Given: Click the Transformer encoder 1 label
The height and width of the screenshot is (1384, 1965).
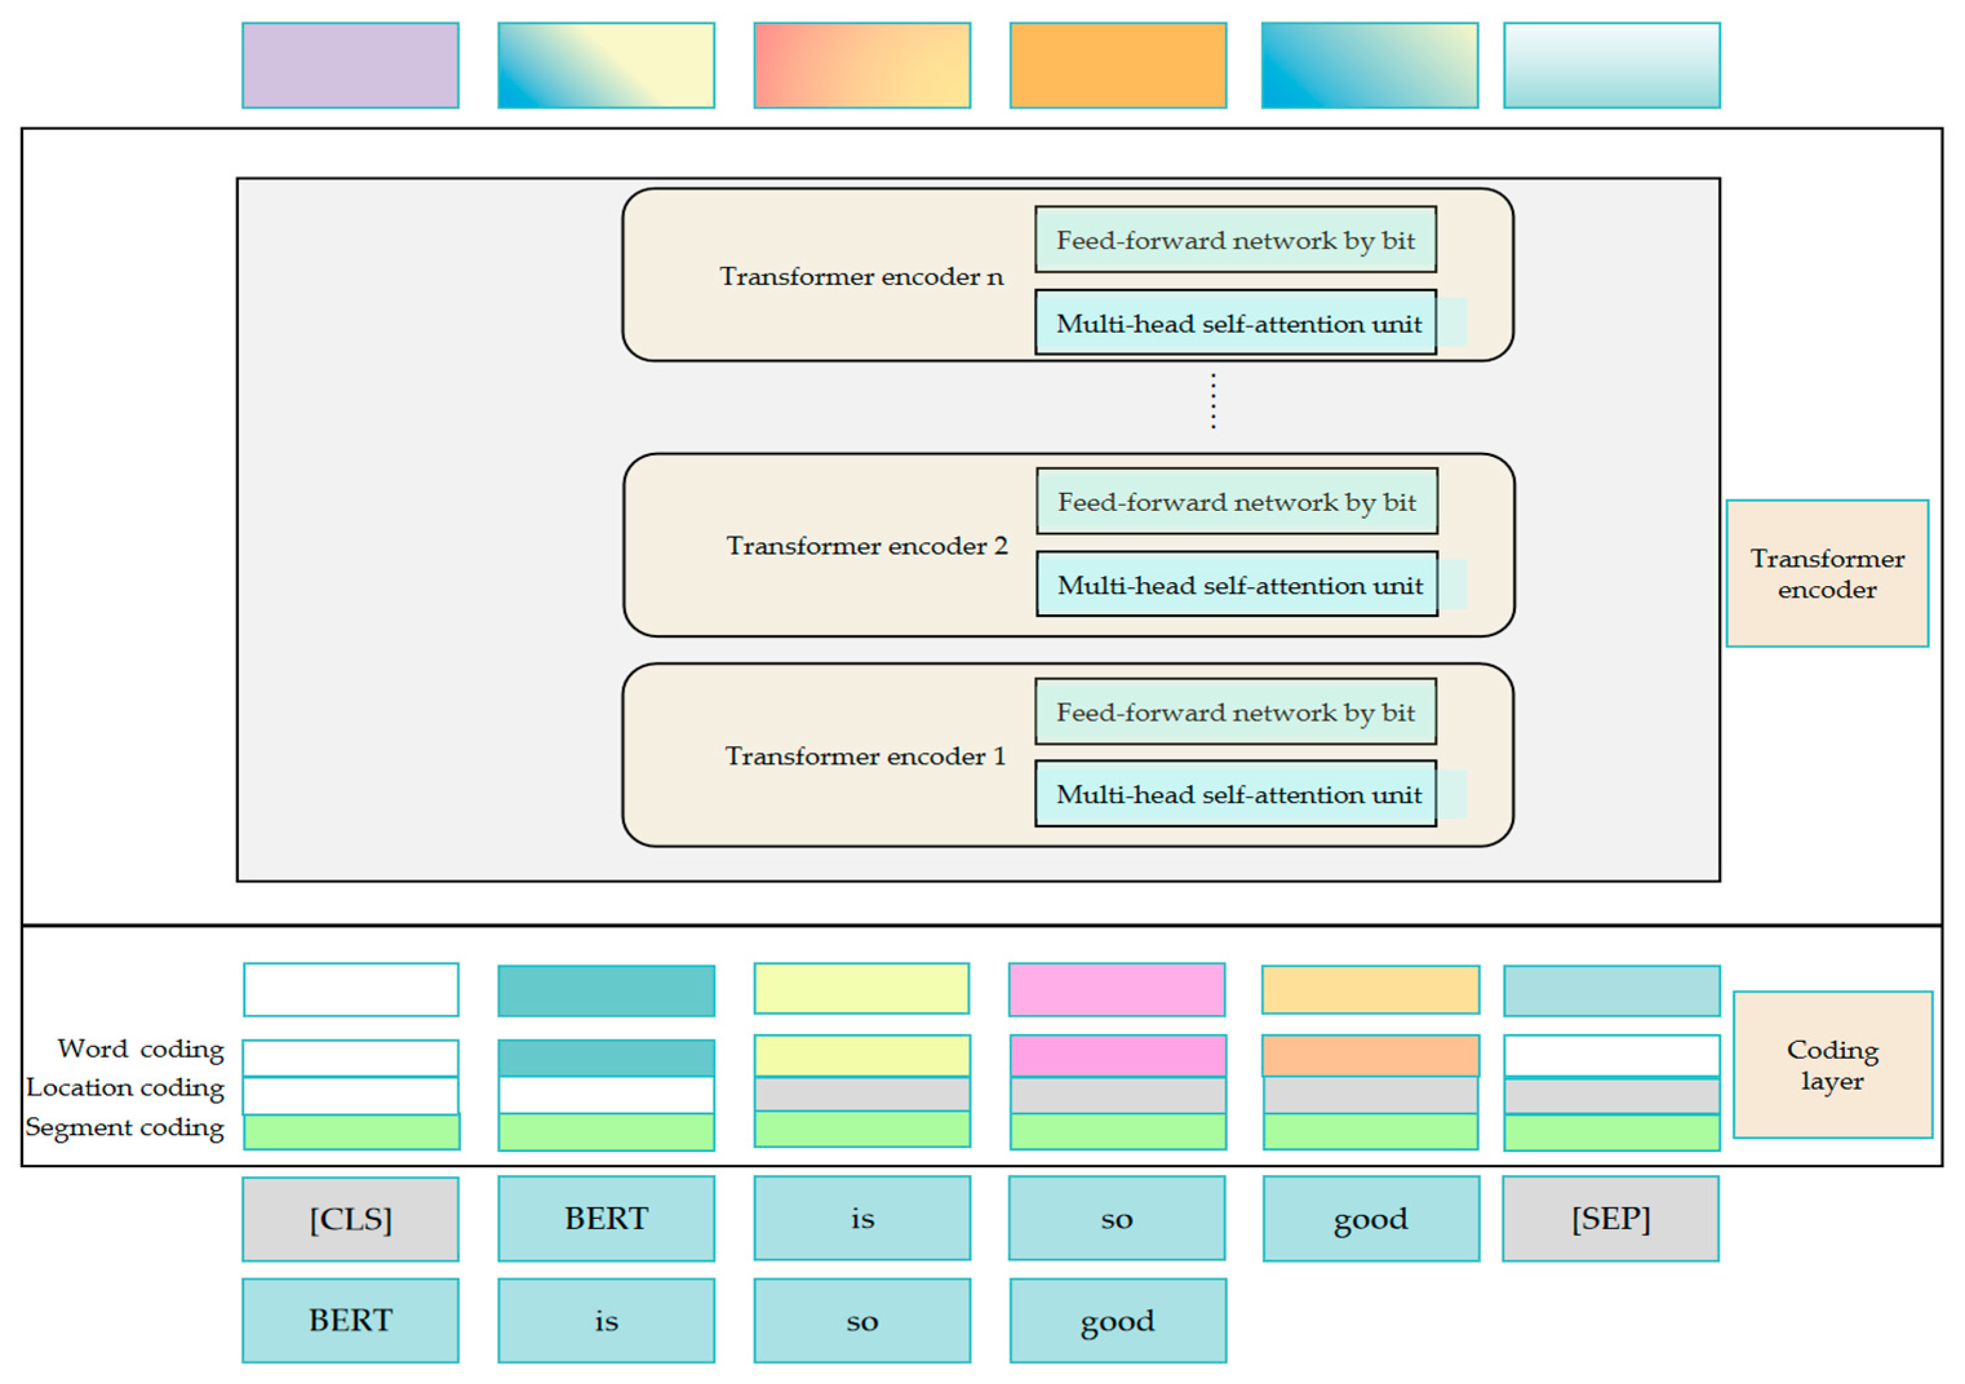Looking at the screenshot, I should point(865,756).
